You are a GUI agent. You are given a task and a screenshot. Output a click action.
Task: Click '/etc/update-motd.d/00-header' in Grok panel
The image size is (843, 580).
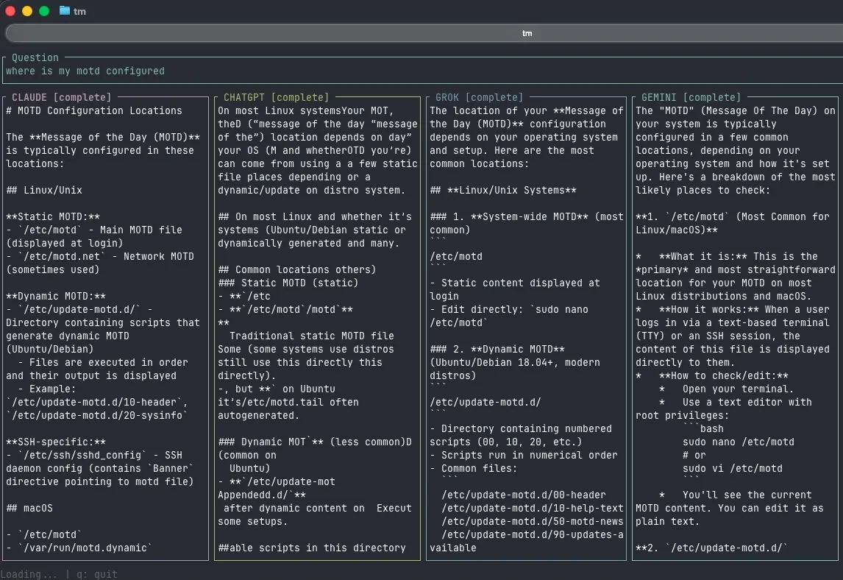pos(524,495)
